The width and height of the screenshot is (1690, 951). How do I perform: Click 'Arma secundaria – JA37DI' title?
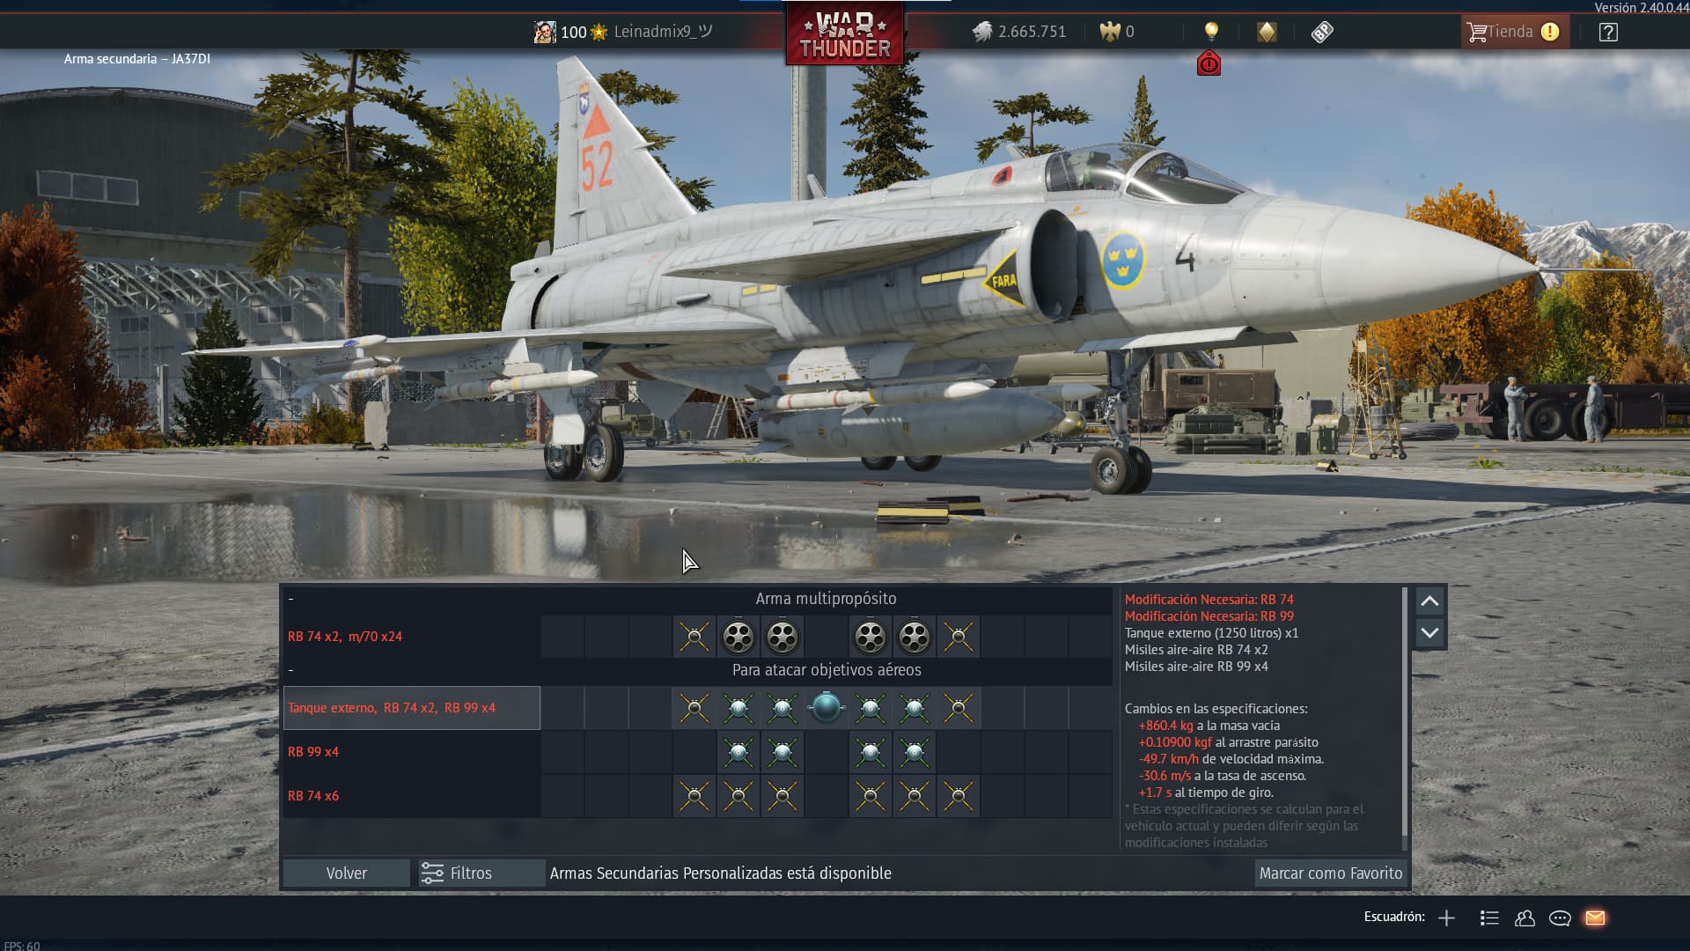(x=136, y=58)
